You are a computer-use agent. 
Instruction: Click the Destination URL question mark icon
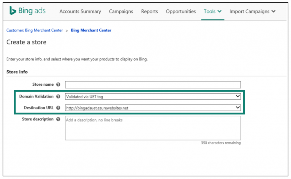point(58,108)
